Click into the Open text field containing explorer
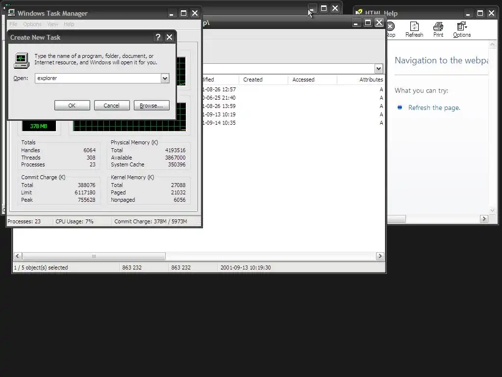The image size is (502, 377). pyautogui.click(x=98, y=78)
